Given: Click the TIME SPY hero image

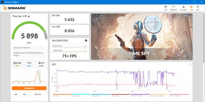Looking at the screenshot, I should coord(142,37).
